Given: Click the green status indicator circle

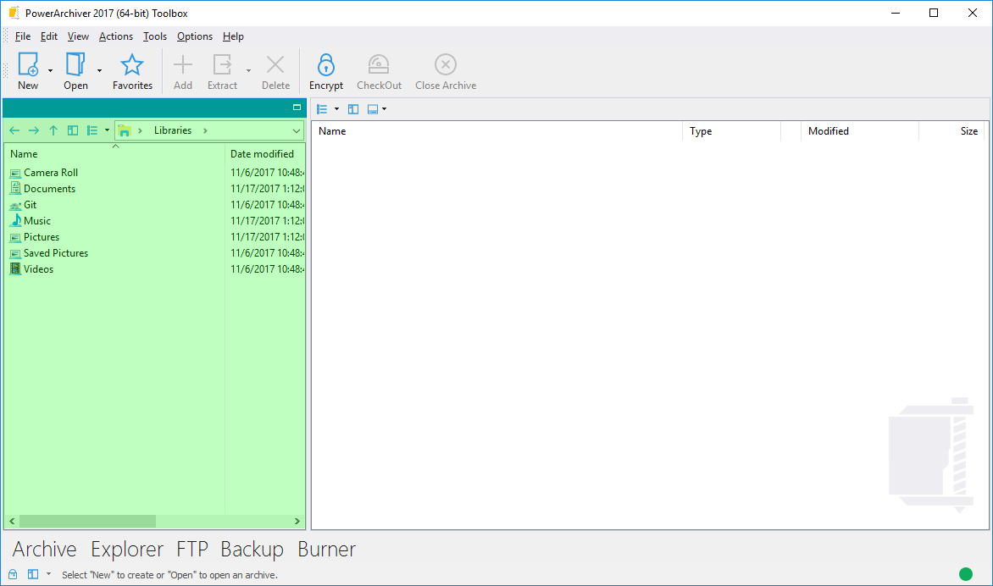Looking at the screenshot, I should coord(966,574).
